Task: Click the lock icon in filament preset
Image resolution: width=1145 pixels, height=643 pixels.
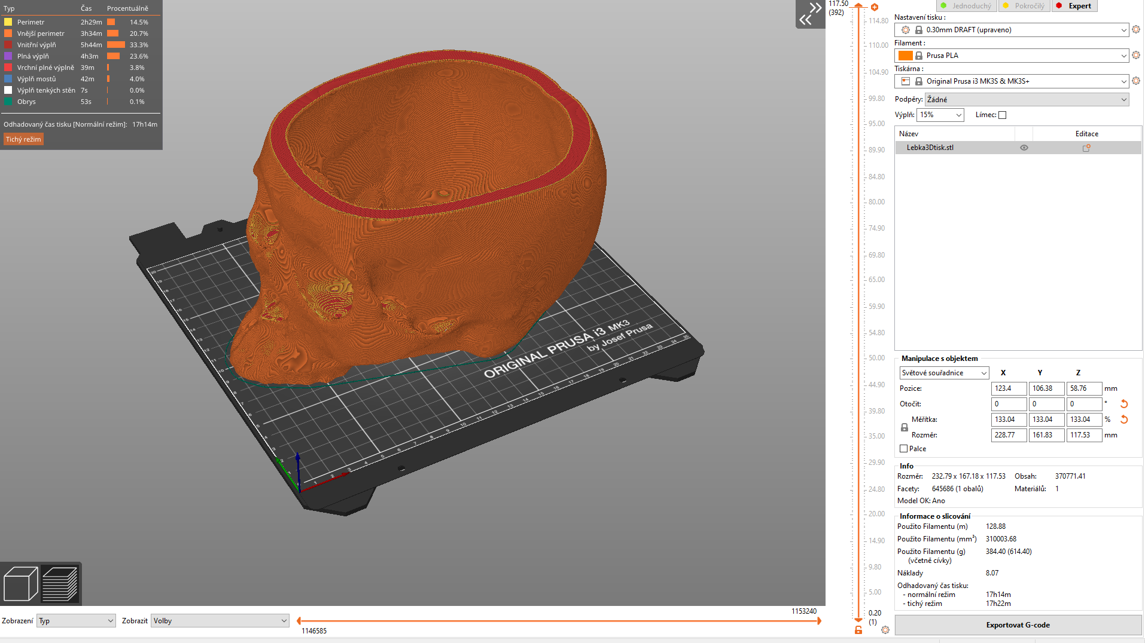Action: coord(919,56)
